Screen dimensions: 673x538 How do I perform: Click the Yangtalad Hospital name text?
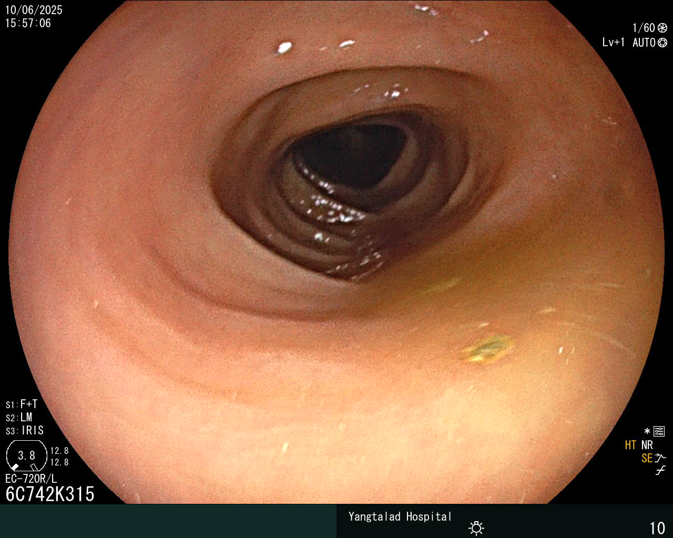[400, 516]
